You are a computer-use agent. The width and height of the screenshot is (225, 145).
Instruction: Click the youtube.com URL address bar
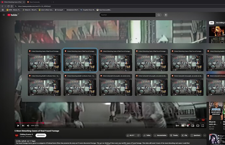click(x=34, y=6)
